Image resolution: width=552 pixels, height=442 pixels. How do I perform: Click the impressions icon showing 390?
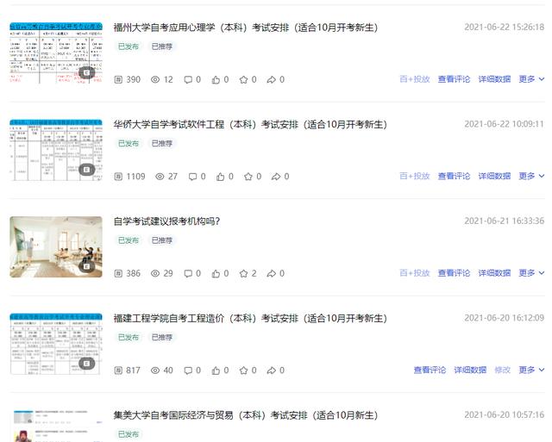pos(118,80)
